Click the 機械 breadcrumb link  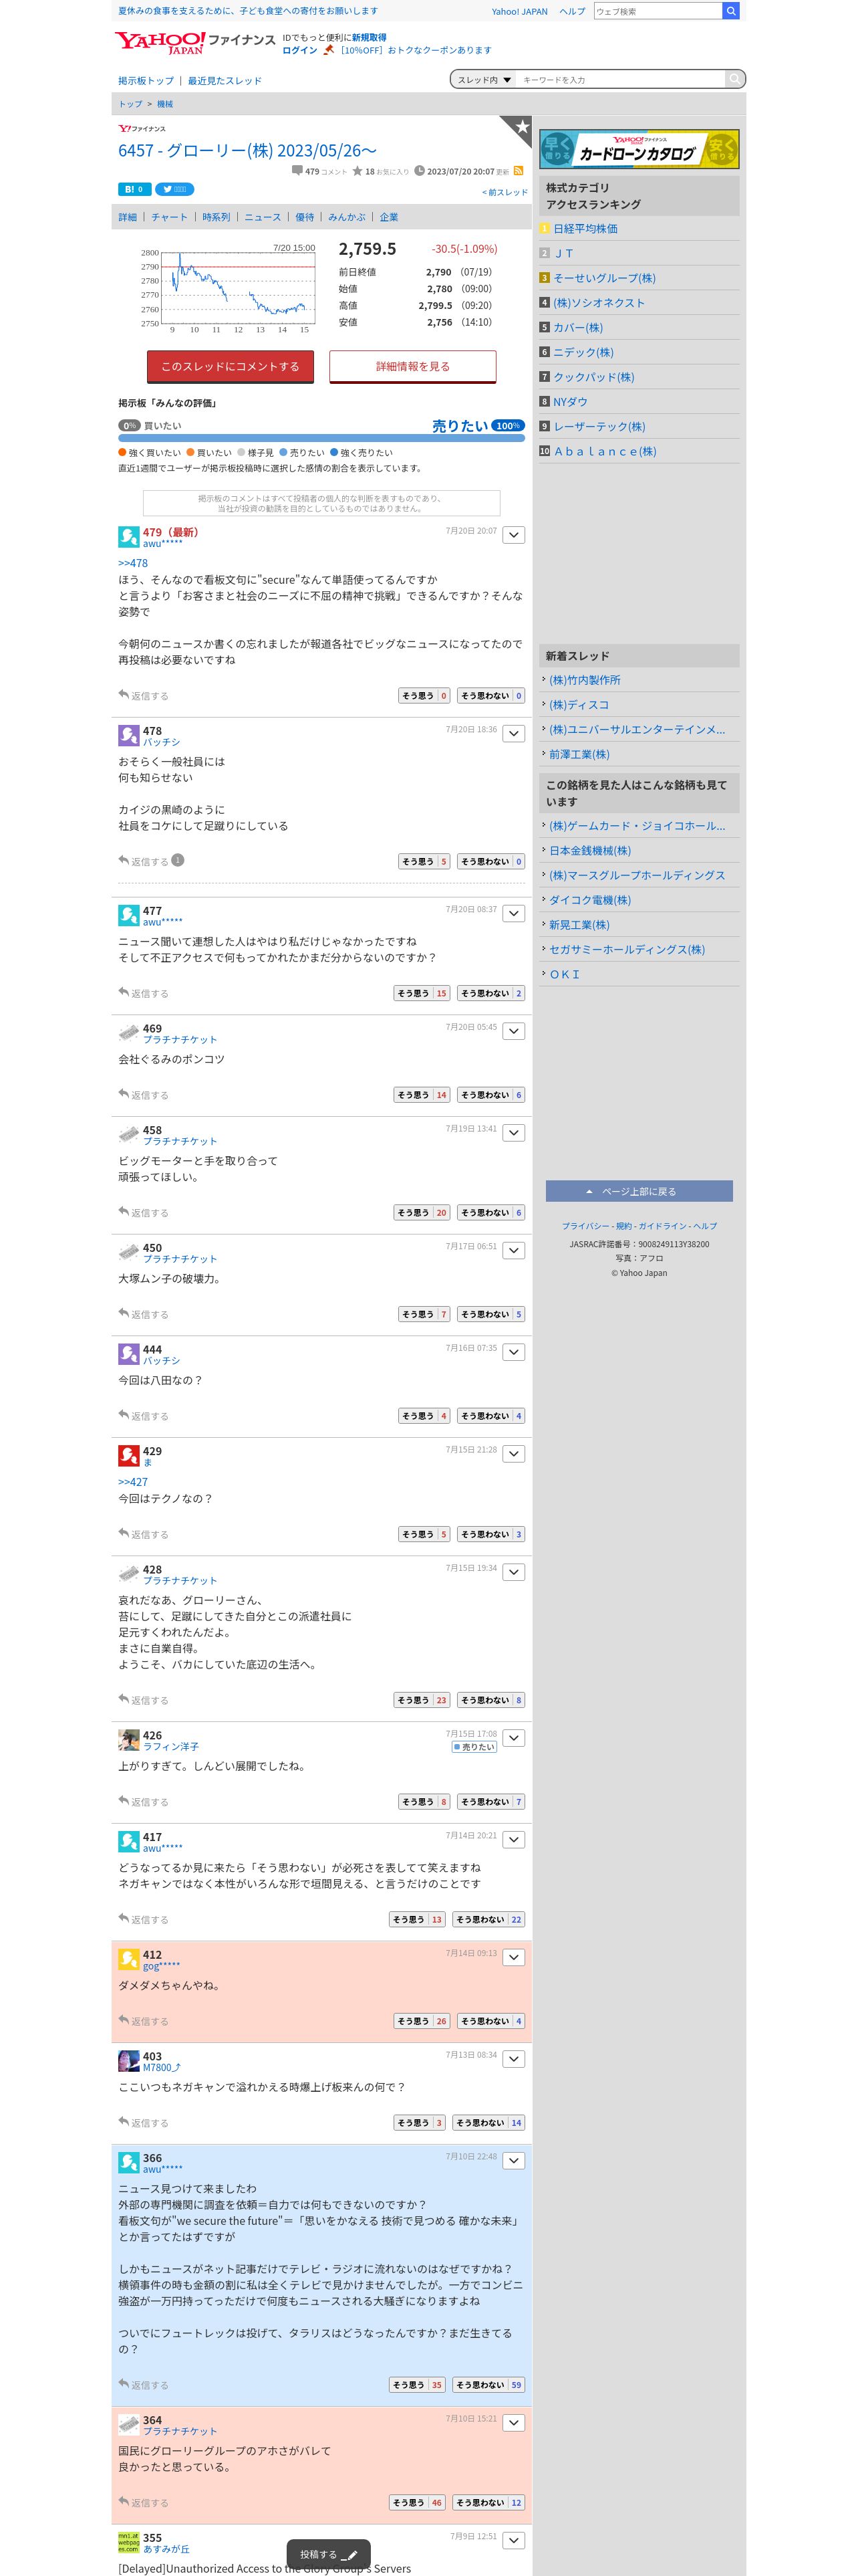point(165,104)
